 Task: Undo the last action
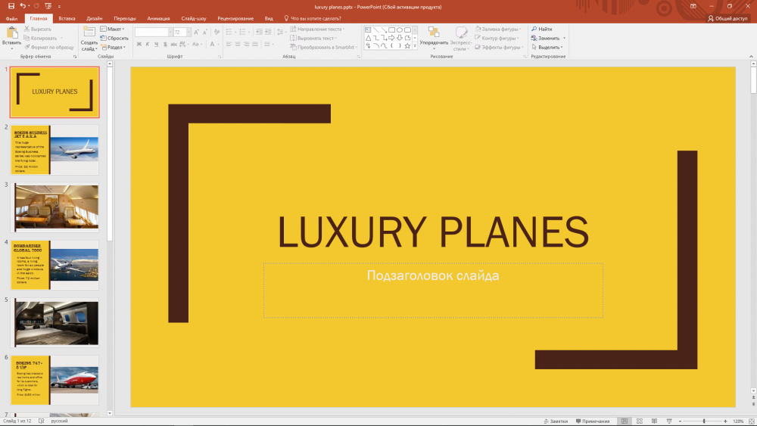23,6
